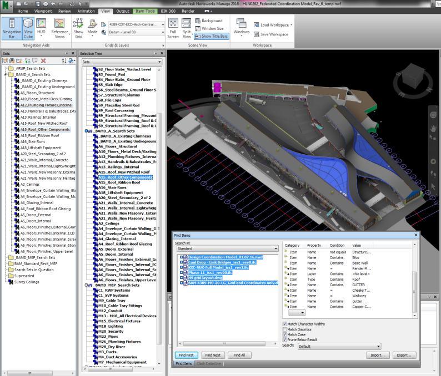Click red Delete icon in Sets panel
The height and width of the screenshot is (376, 441).
(x=43, y=60)
